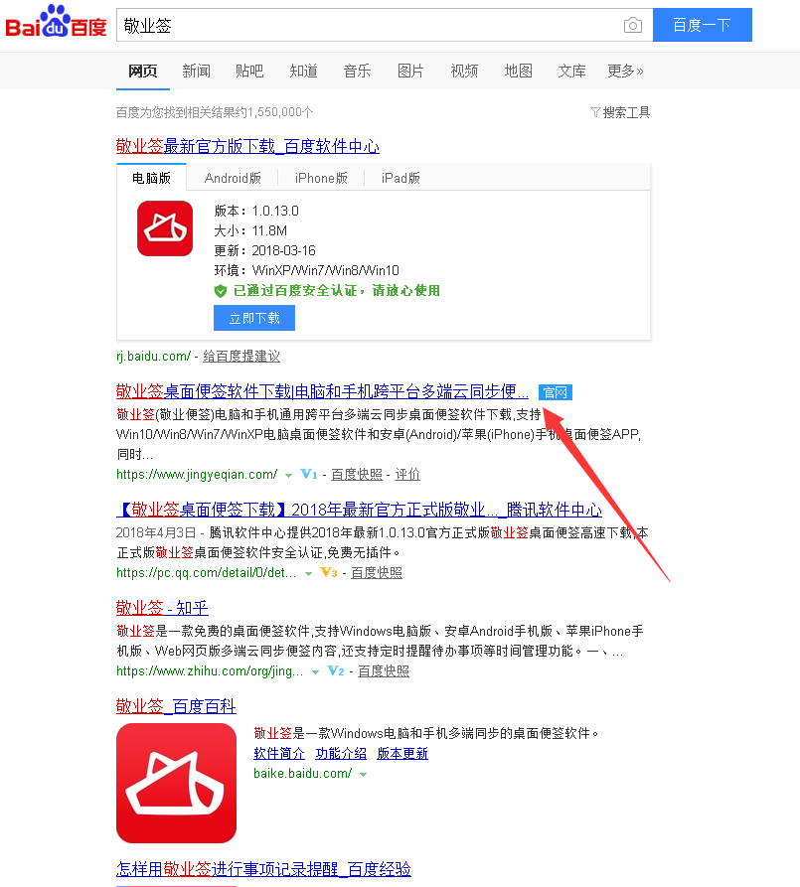The height and width of the screenshot is (887, 800).
Task: Expand dropdown next to jingyeqian.com URL
Action: pyautogui.click(x=289, y=475)
